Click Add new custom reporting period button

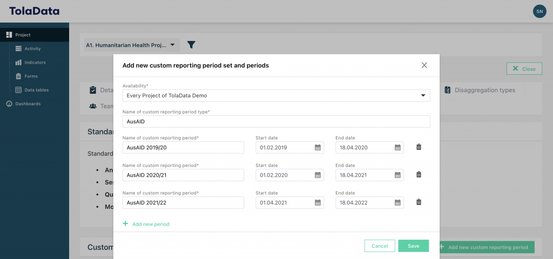click(487, 247)
